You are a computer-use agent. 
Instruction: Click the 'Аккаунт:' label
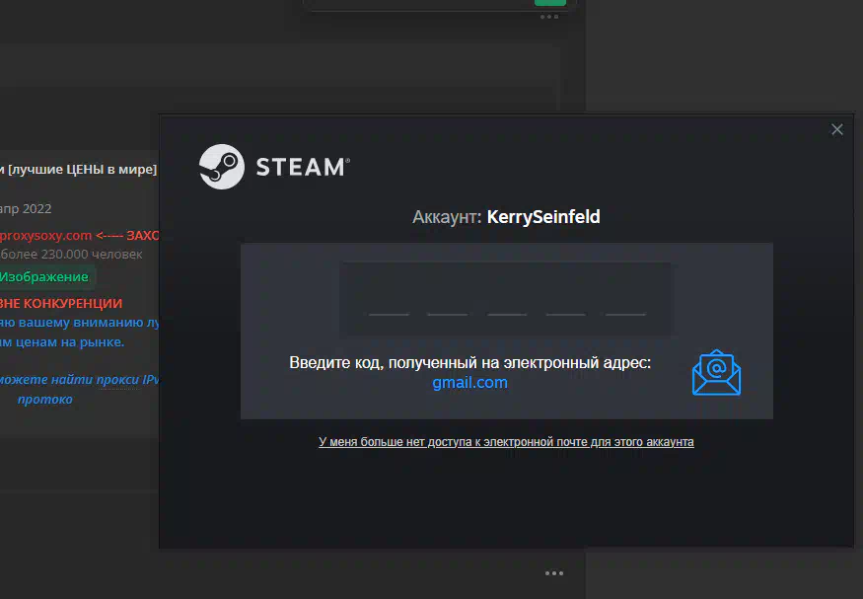(x=447, y=217)
